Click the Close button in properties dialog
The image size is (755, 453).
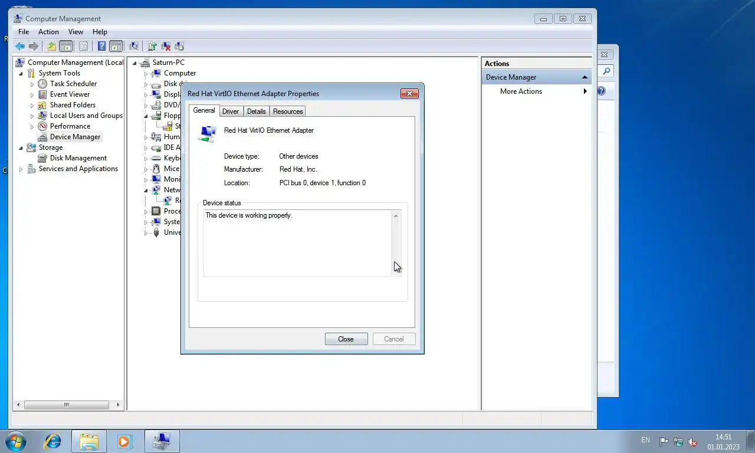coord(346,339)
